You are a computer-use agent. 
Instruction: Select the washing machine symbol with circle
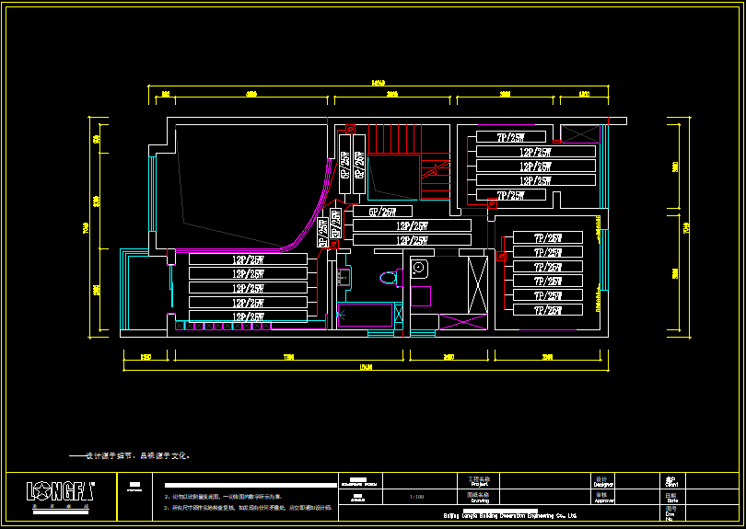[419, 269]
